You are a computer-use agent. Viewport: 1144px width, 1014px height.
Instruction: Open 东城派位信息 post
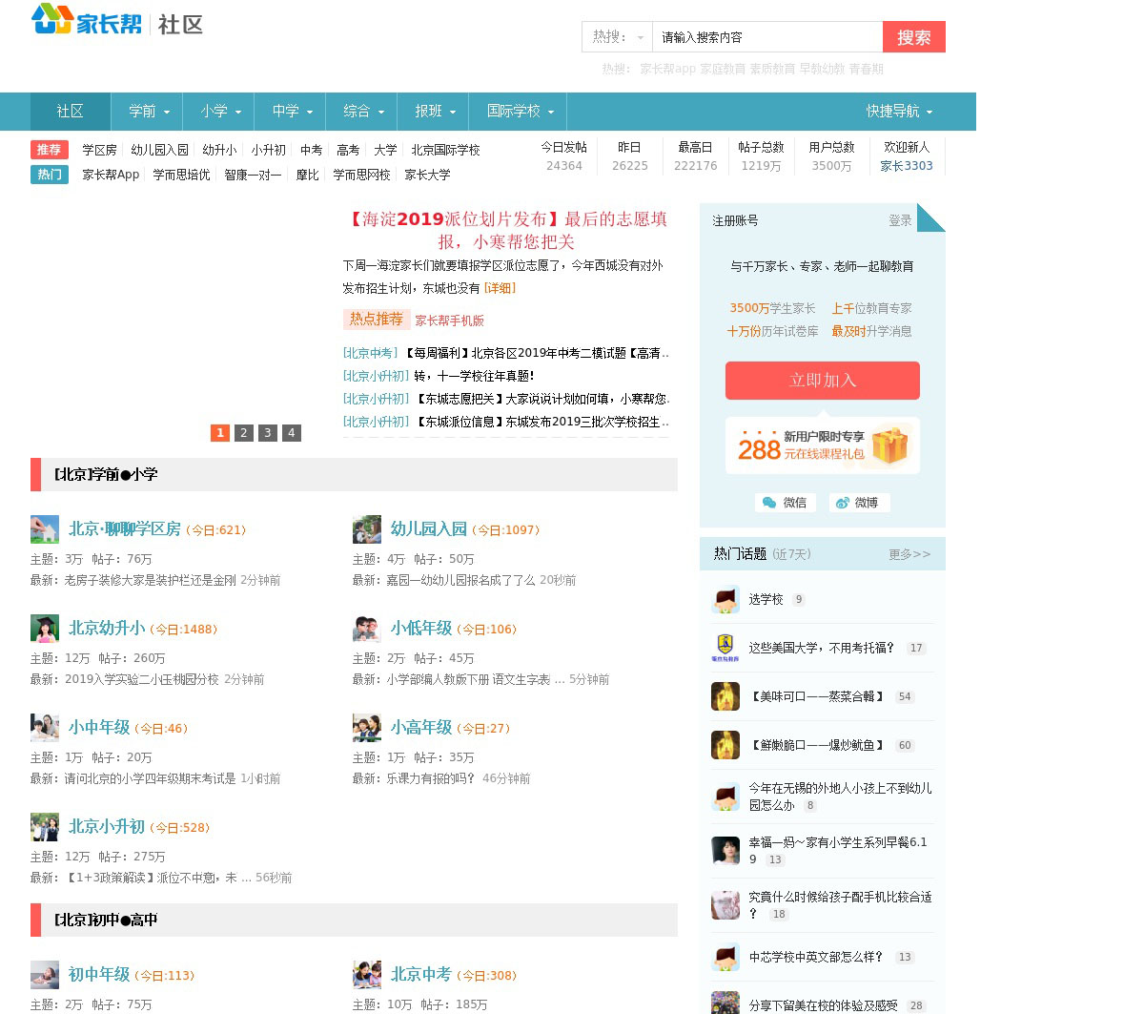click(x=541, y=422)
